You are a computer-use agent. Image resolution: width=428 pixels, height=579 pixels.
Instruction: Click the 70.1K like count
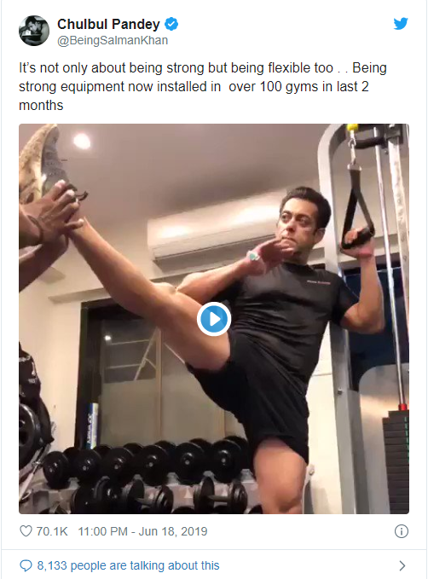[52, 531]
